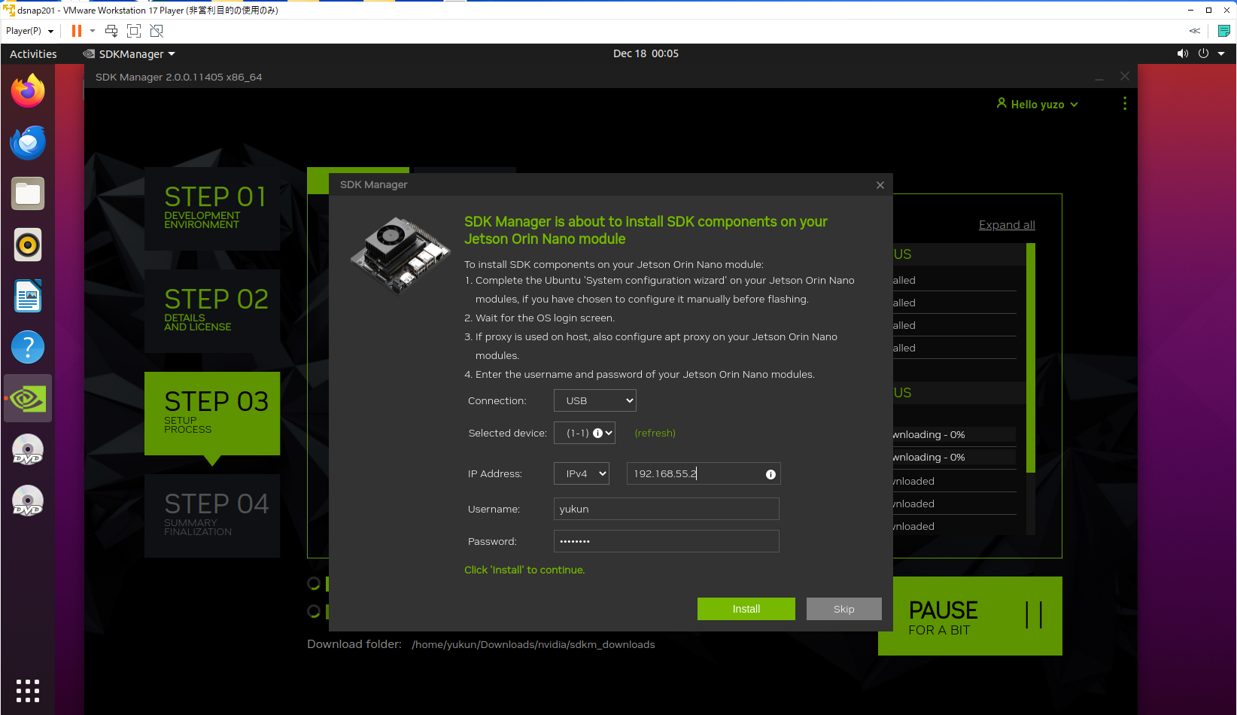This screenshot has height=715, width=1237.
Task: Collapse the VMware toolbar chevrons icon
Action: 1195,31
